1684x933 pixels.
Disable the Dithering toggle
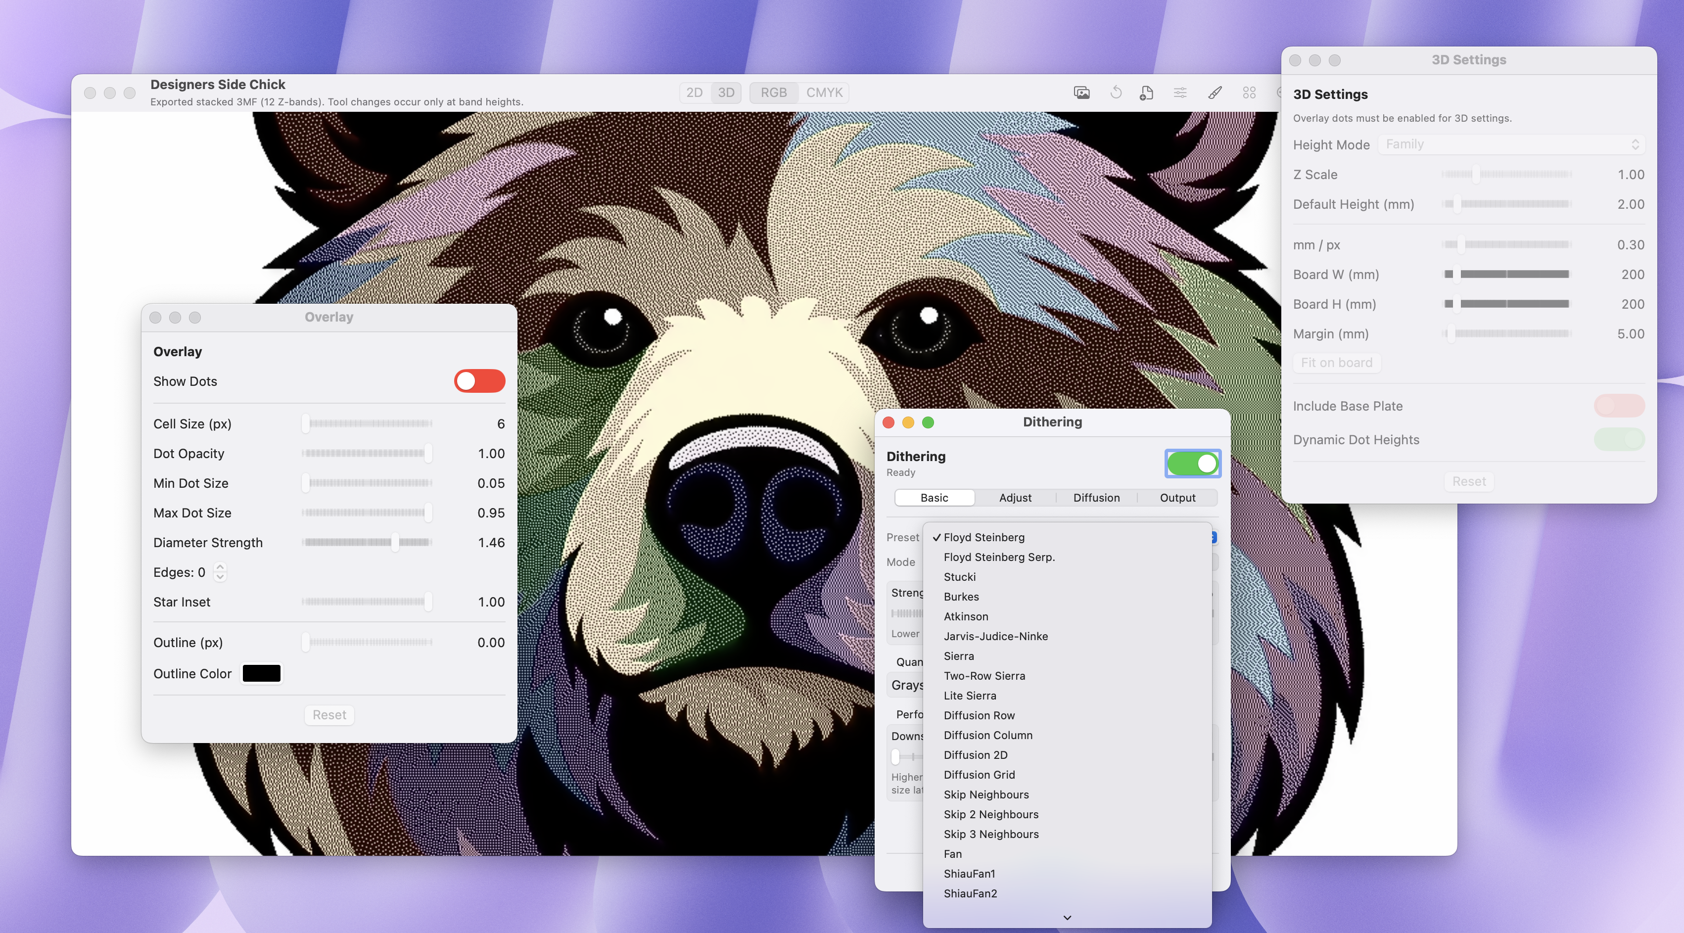point(1192,464)
